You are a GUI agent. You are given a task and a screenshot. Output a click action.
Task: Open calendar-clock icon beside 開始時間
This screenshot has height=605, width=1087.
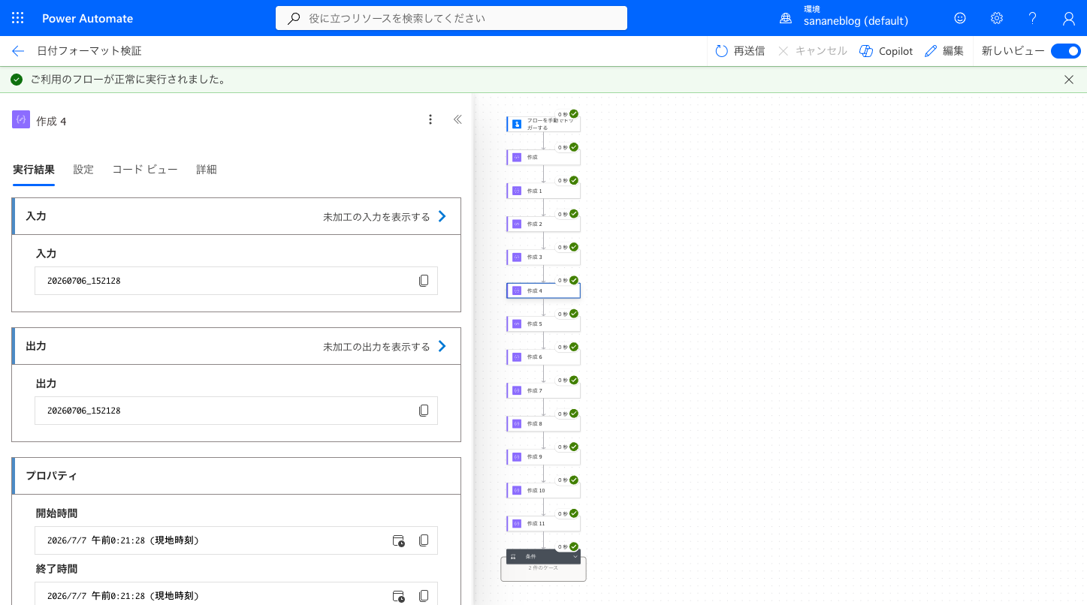pyautogui.click(x=399, y=540)
